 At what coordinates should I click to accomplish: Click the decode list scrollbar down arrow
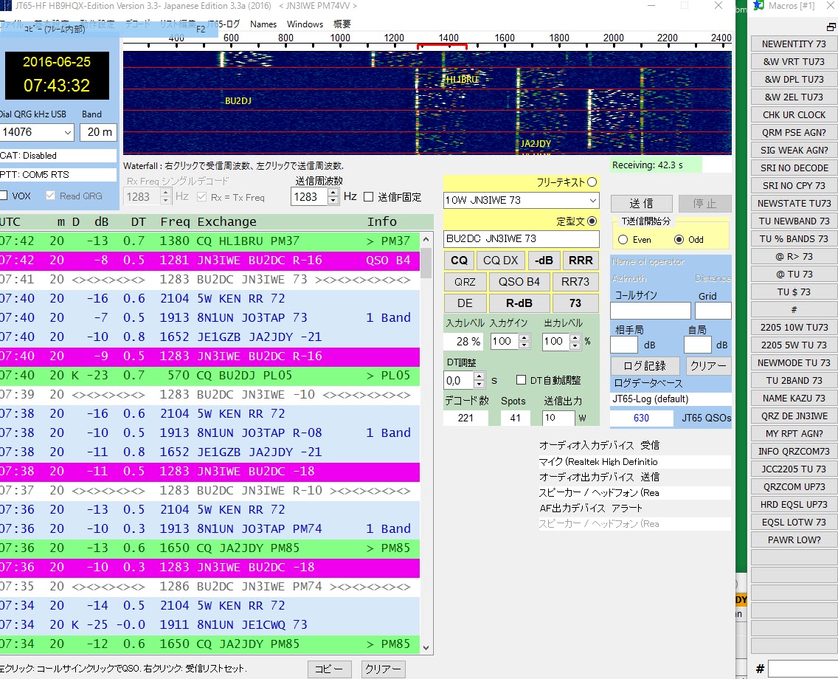[426, 647]
